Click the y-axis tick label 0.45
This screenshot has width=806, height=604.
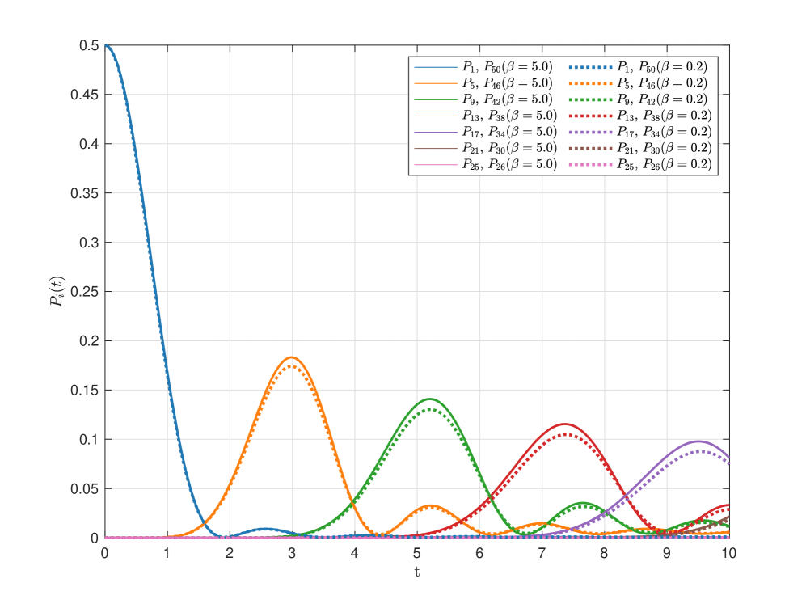coord(85,95)
